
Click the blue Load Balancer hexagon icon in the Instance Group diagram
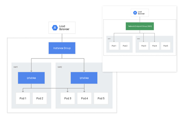[55, 28]
